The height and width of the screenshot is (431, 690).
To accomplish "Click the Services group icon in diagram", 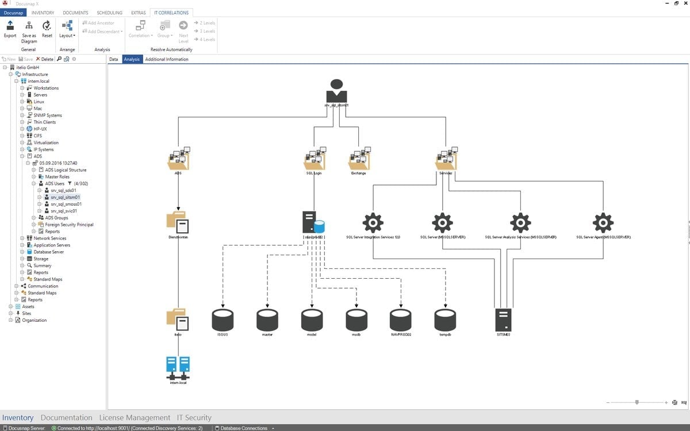I will pos(446,159).
